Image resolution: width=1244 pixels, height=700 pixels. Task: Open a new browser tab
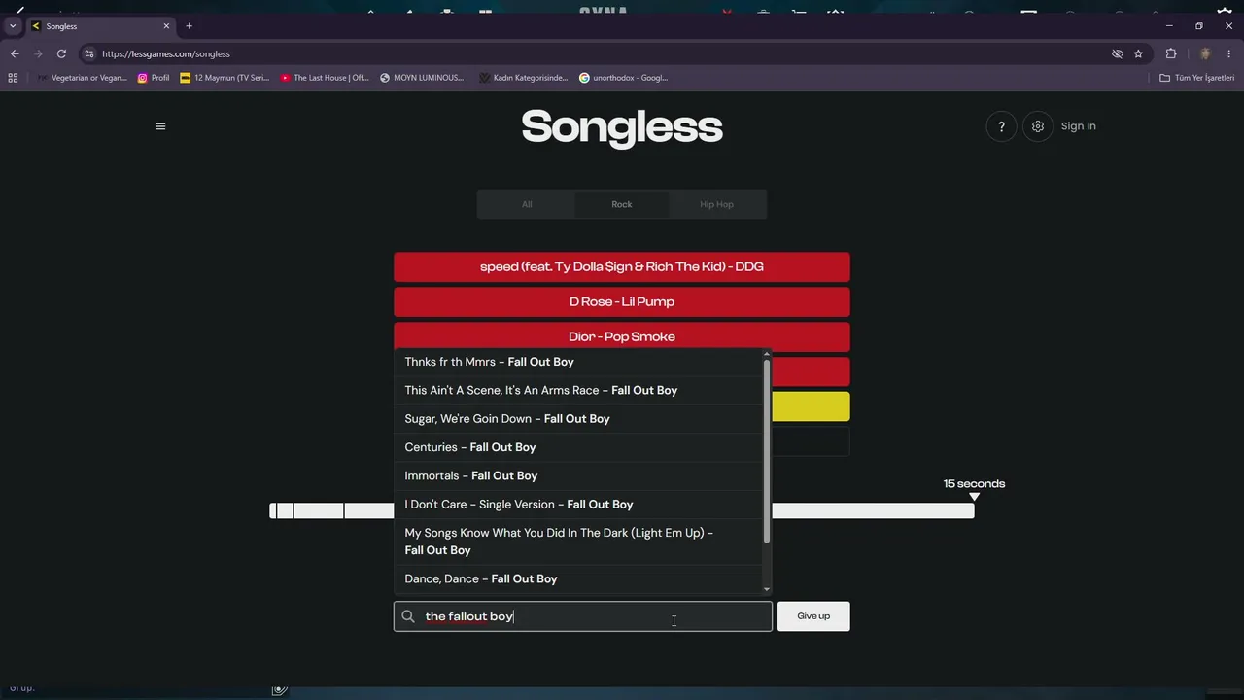pyautogui.click(x=189, y=26)
